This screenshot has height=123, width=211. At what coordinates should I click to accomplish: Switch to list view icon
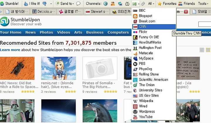(x=202, y=50)
